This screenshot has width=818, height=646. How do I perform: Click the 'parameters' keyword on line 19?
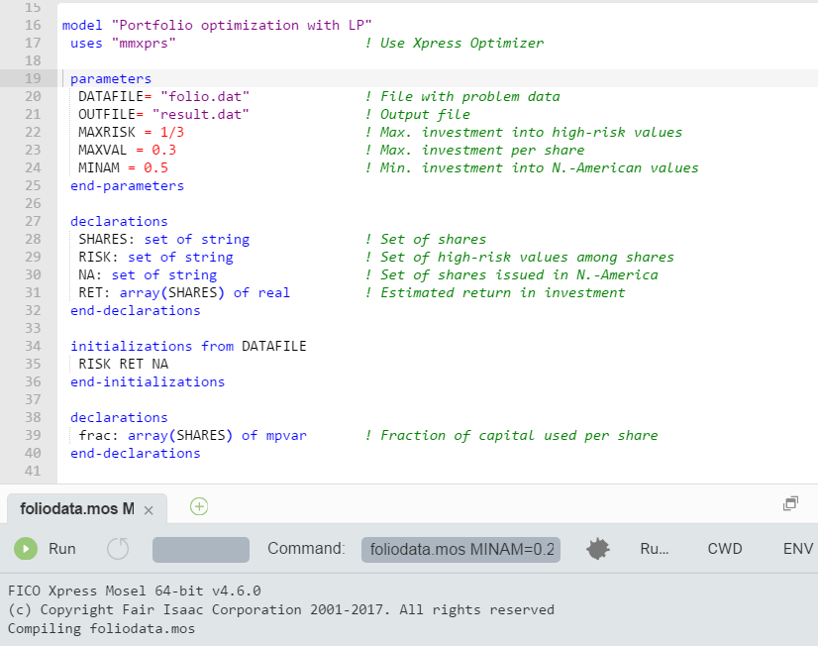point(111,79)
